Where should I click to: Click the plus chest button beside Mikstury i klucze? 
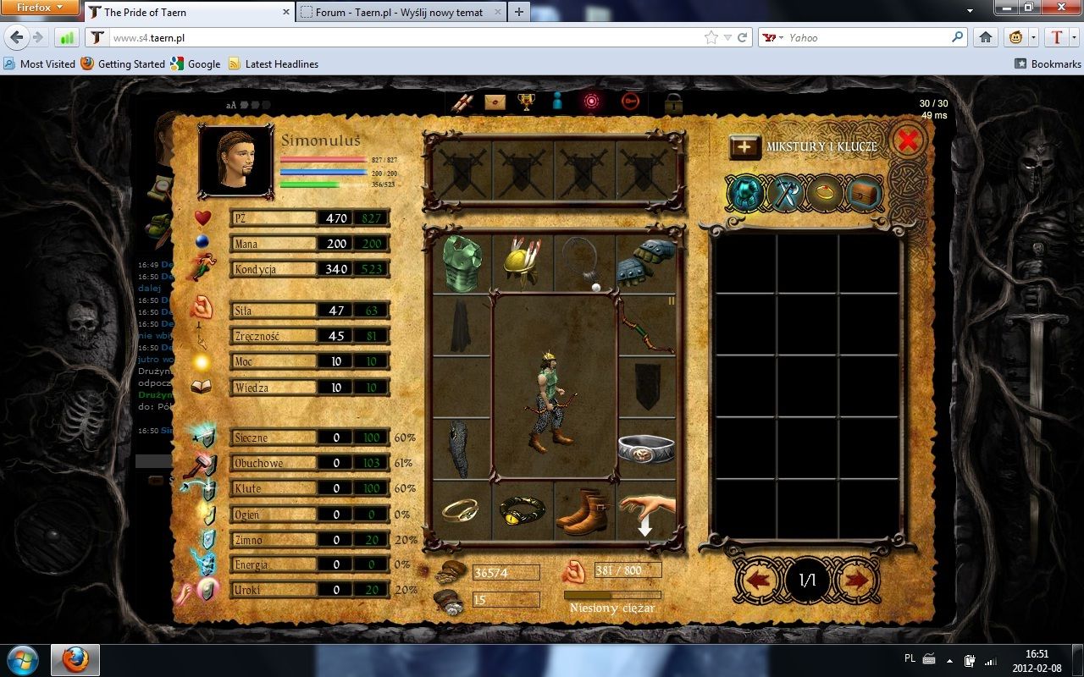pyautogui.click(x=744, y=146)
